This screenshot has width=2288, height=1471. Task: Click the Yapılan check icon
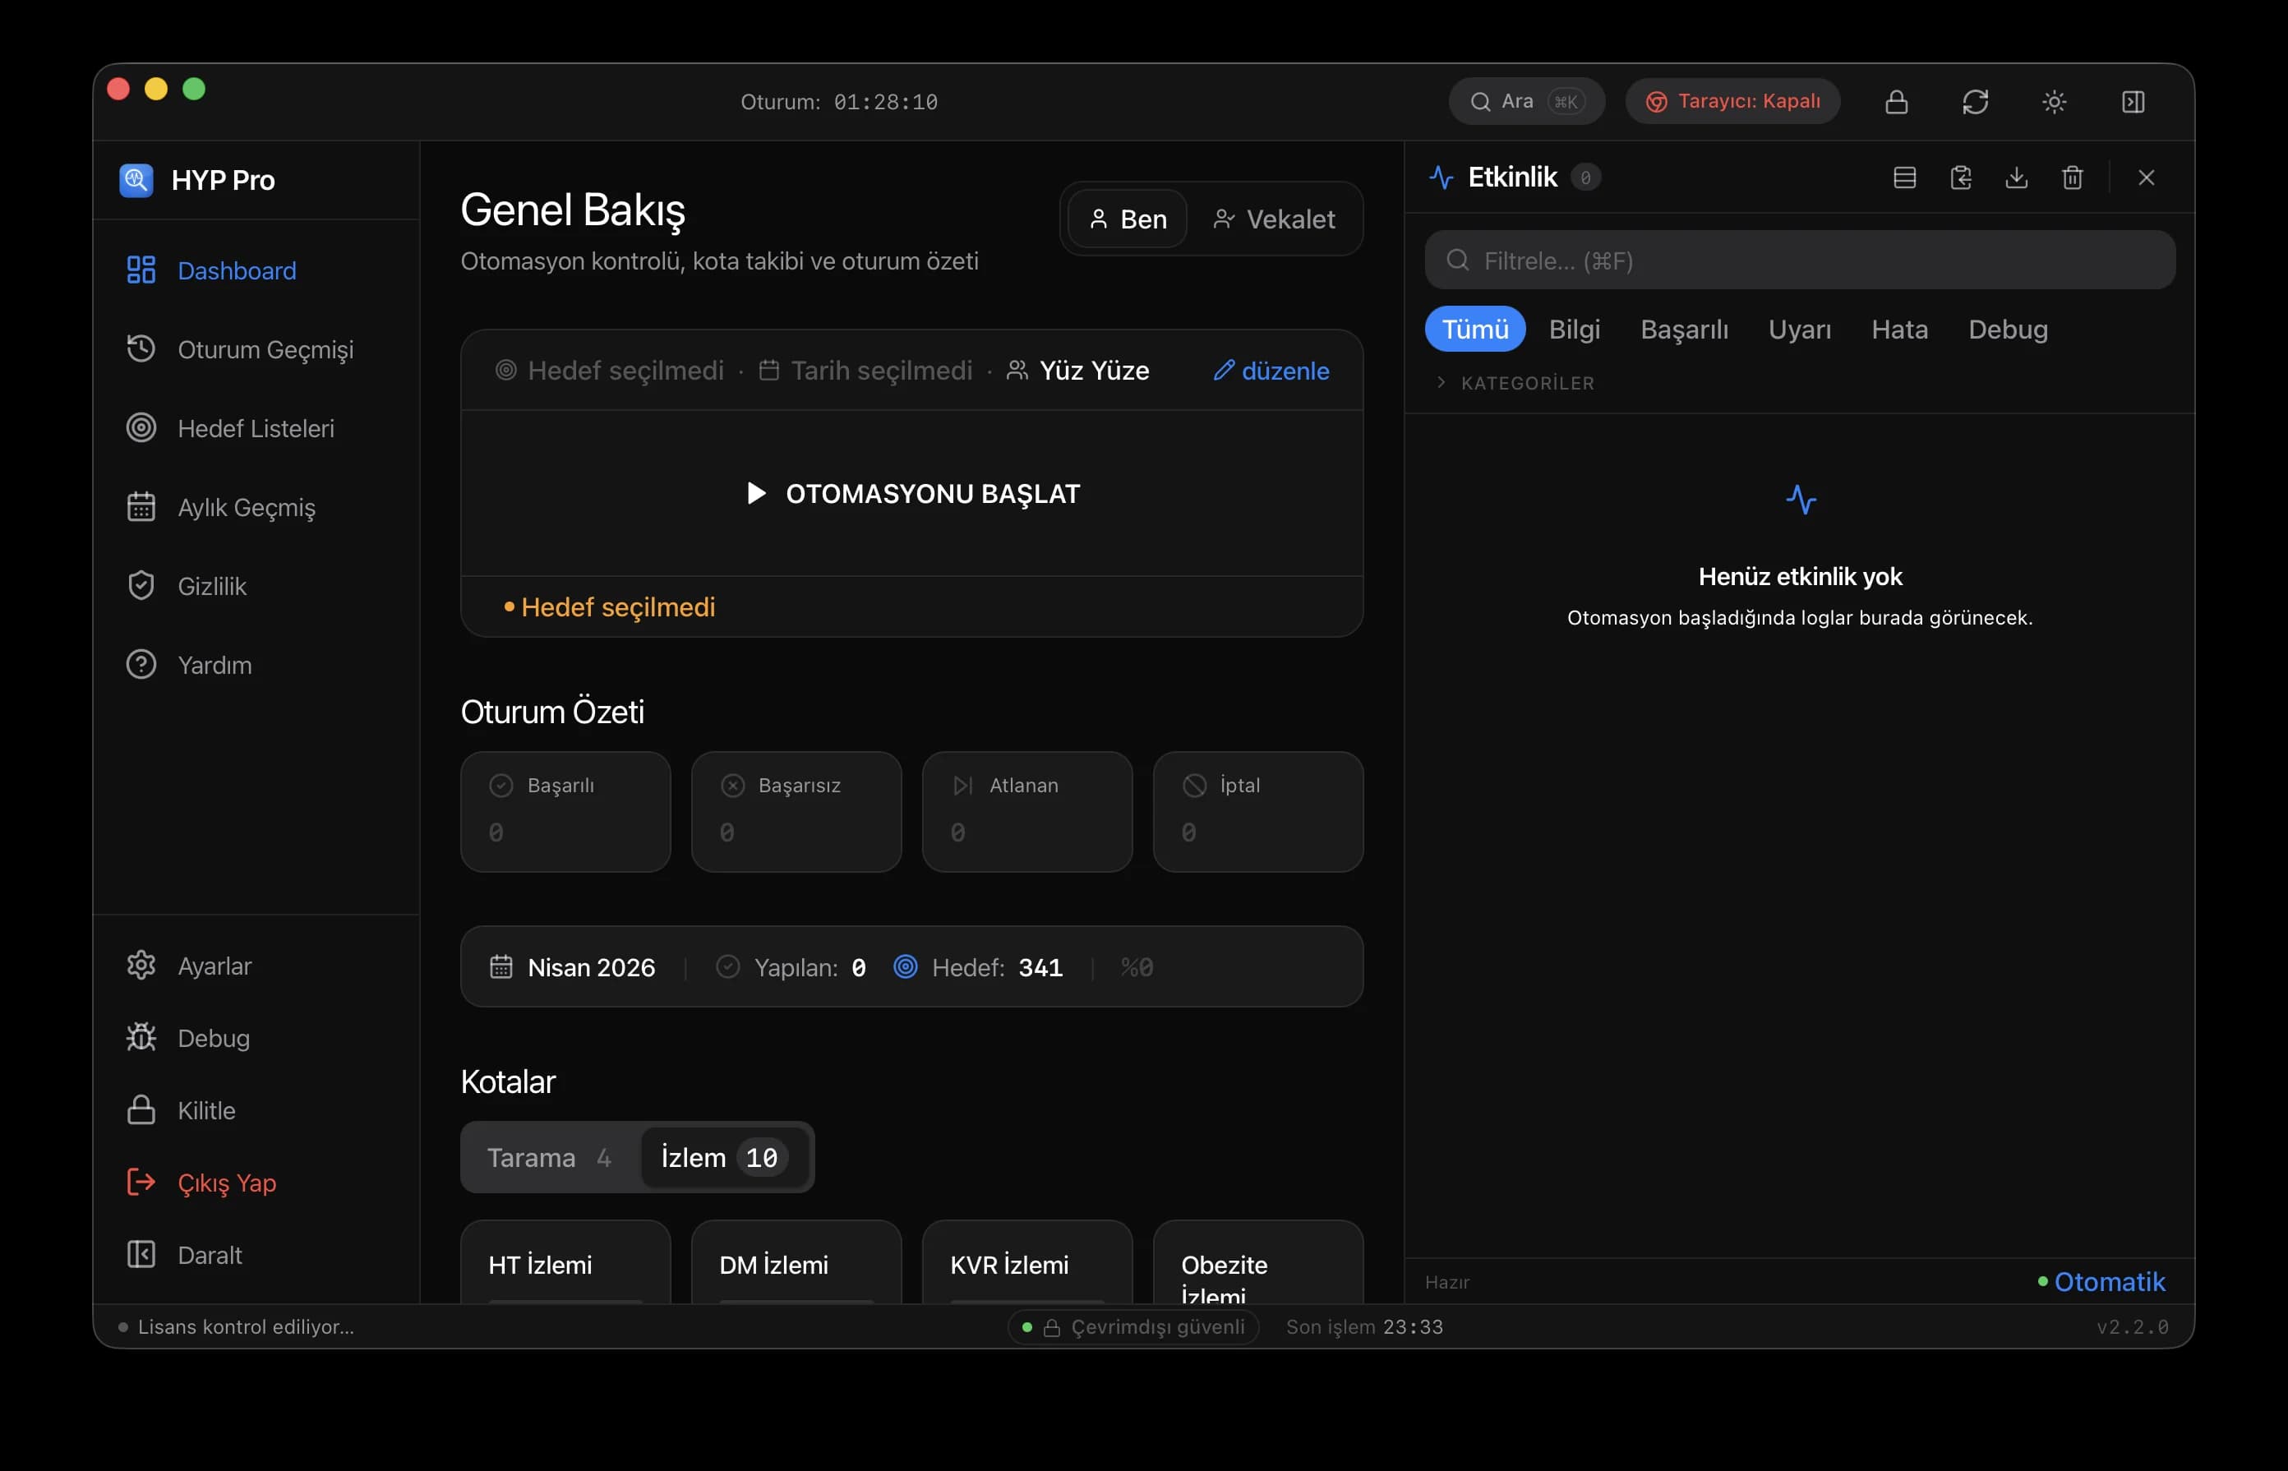tap(727, 966)
